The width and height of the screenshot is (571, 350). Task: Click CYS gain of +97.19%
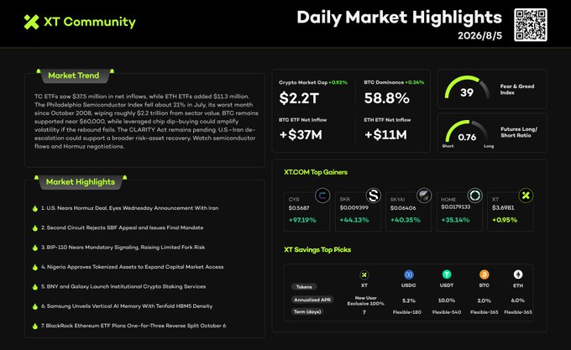click(x=302, y=220)
